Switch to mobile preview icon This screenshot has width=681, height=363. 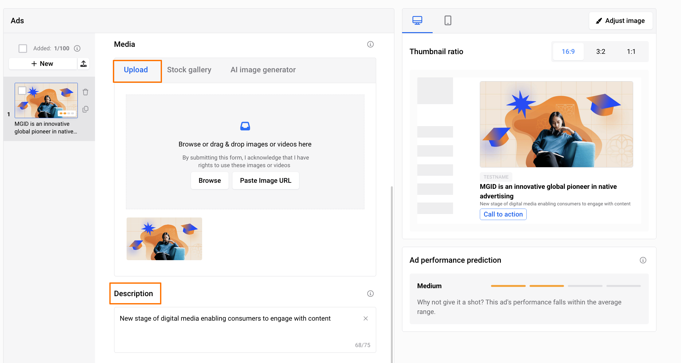click(448, 20)
